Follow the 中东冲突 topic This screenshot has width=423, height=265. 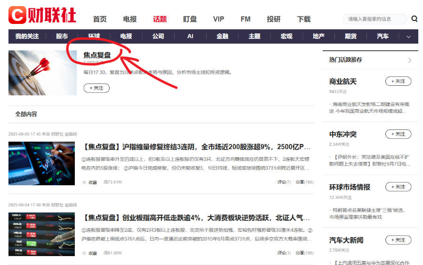coord(398,134)
